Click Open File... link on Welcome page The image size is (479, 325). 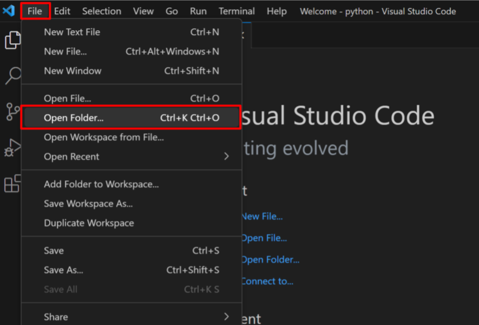click(264, 238)
